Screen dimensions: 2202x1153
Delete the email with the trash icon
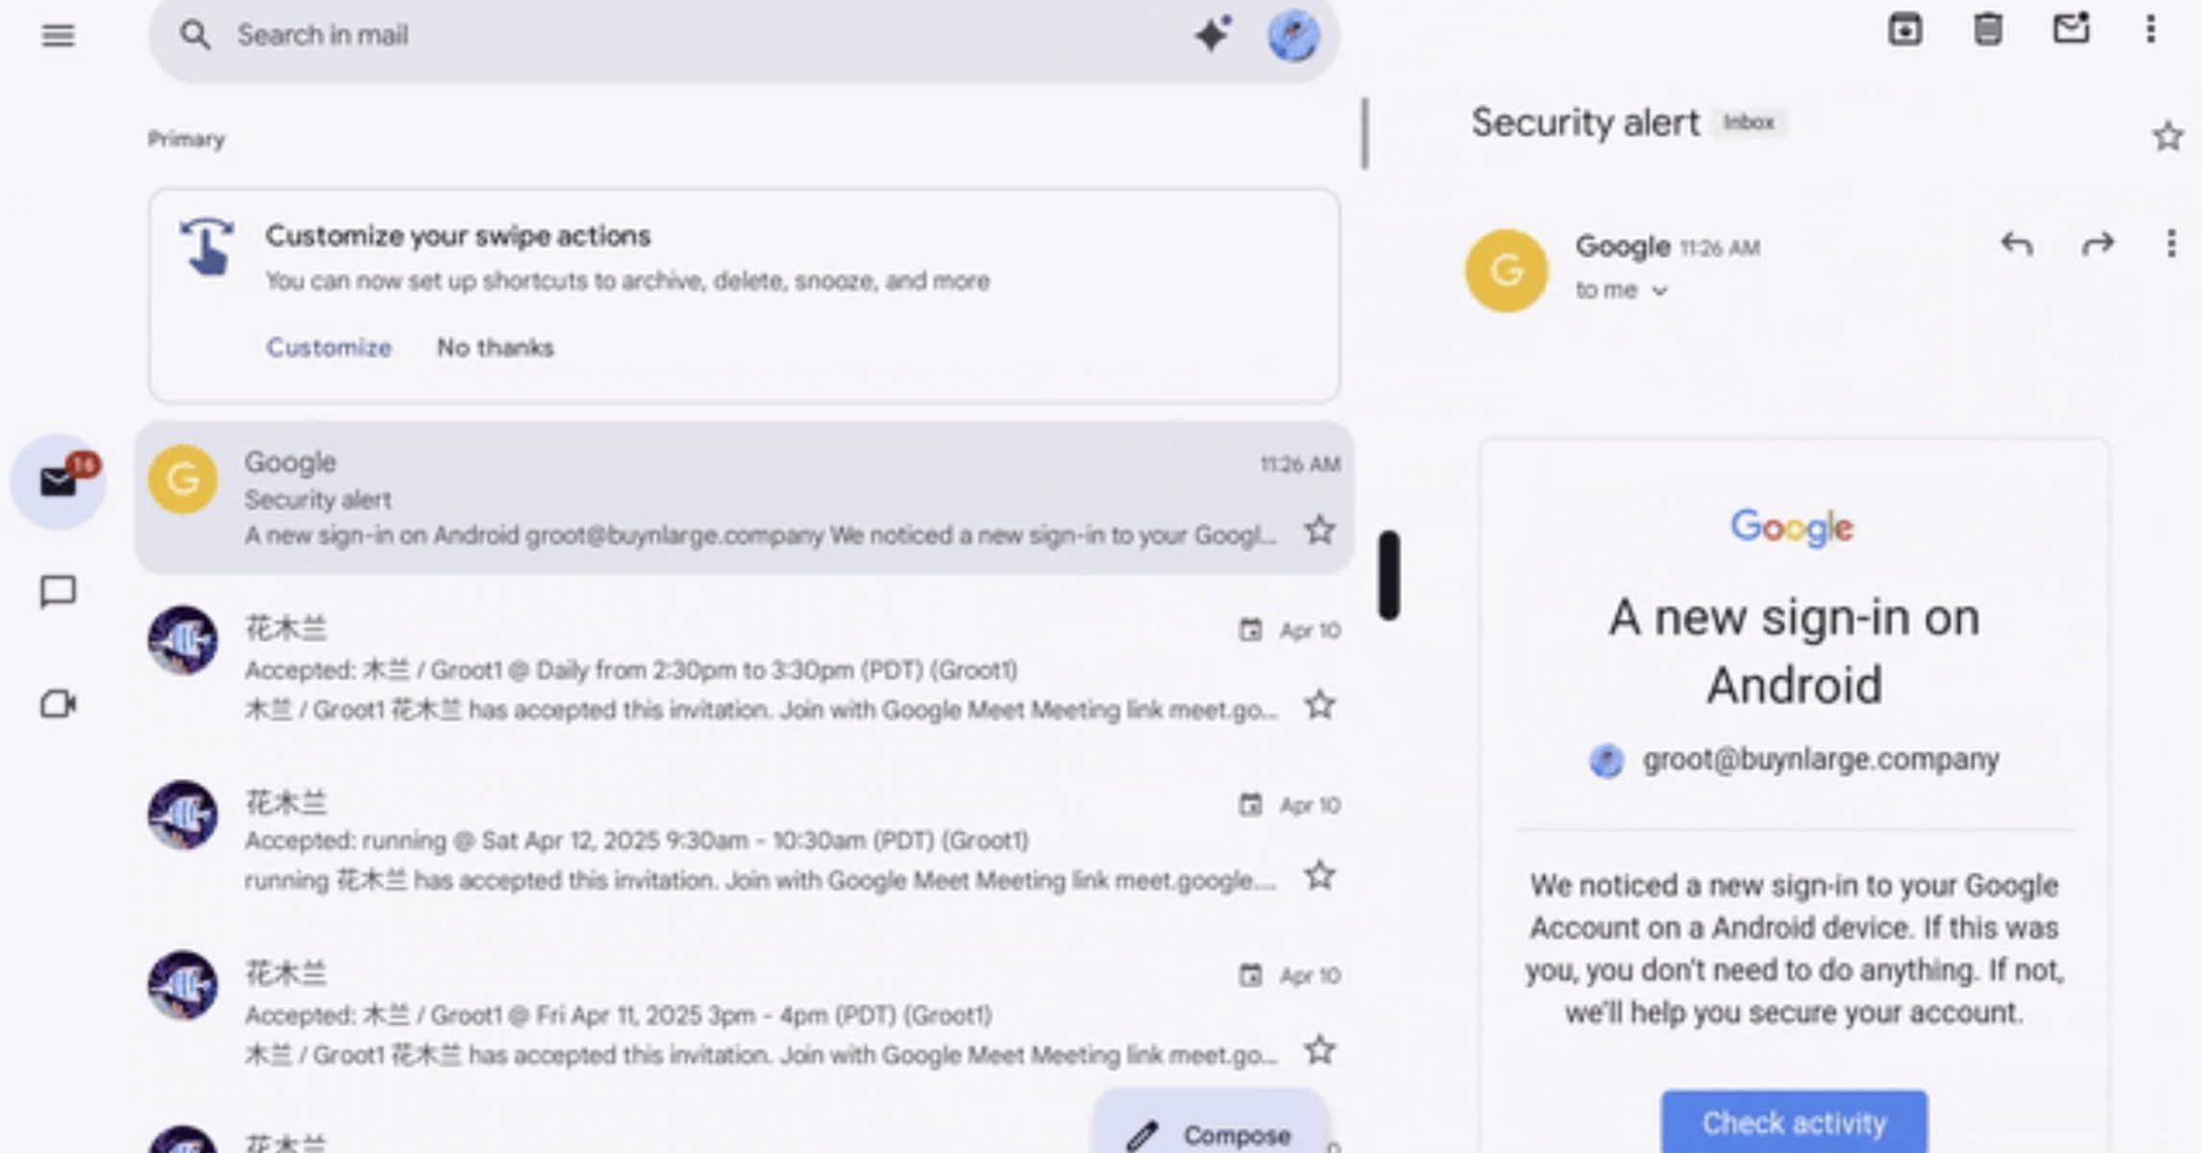(1988, 30)
